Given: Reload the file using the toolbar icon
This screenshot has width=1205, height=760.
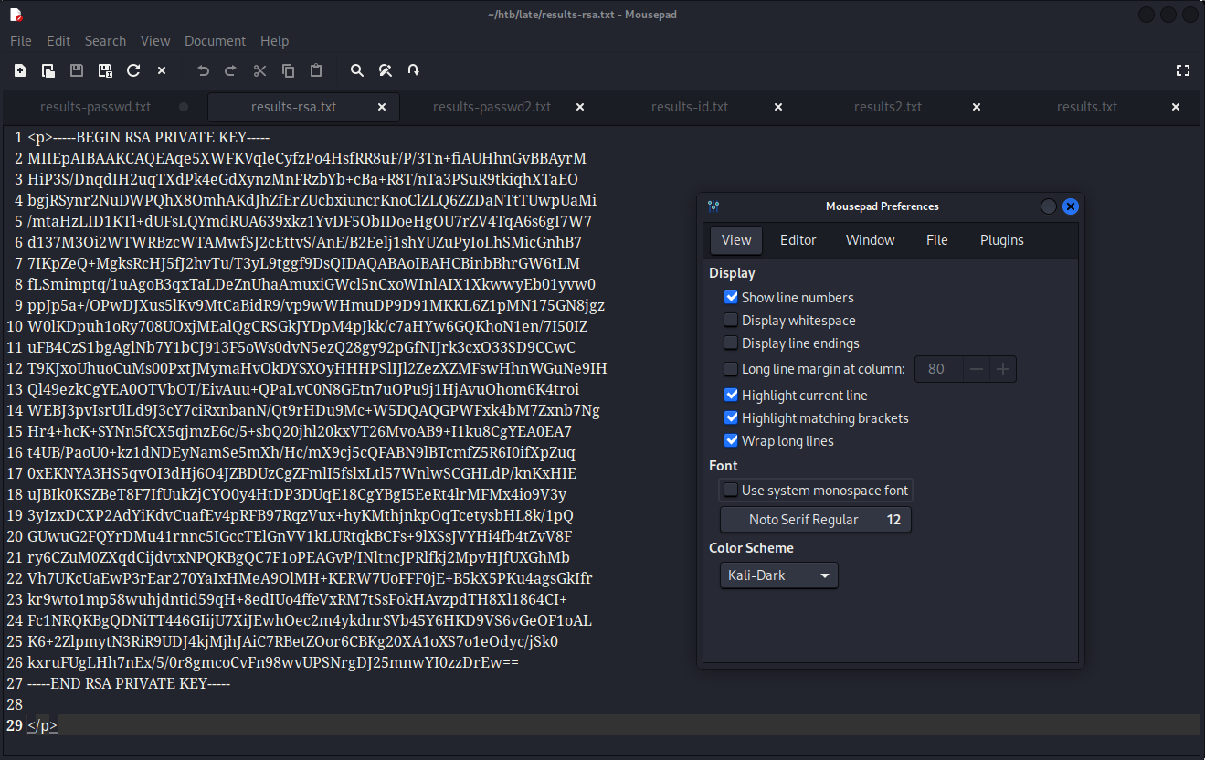Looking at the screenshot, I should coord(133,70).
